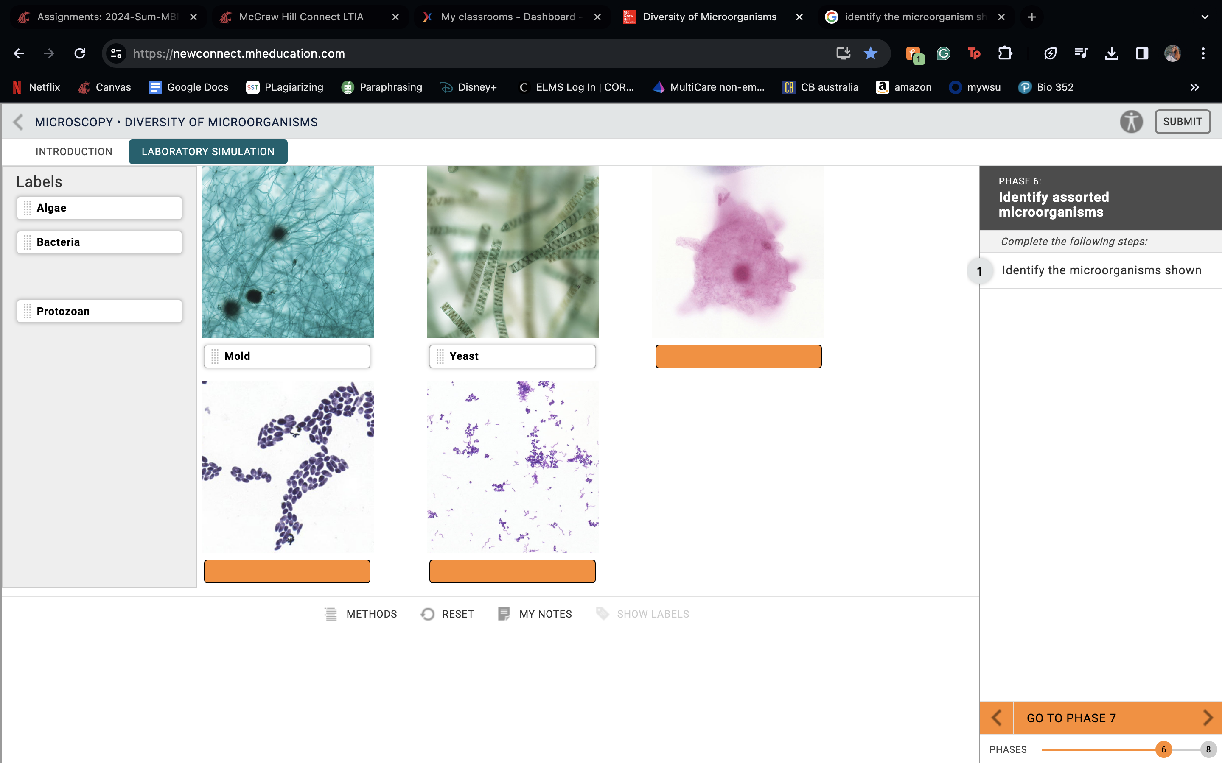Viewport: 1222px width, 763px height.
Task: Switch to the Introduction tab
Action: pos(74,151)
